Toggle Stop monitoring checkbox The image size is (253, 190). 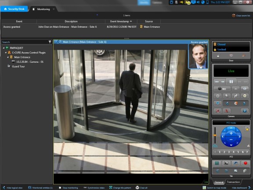(60, 188)
